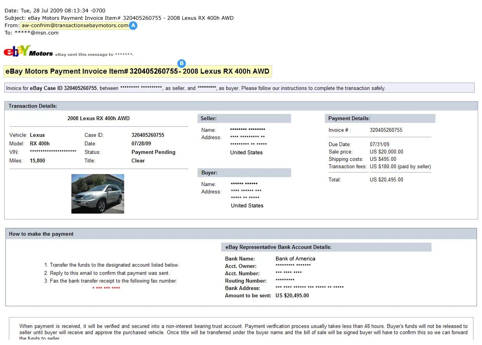Viewport: 482px width, 345px height.
Task: Click the Seller section header
Action: pos(244,118)
